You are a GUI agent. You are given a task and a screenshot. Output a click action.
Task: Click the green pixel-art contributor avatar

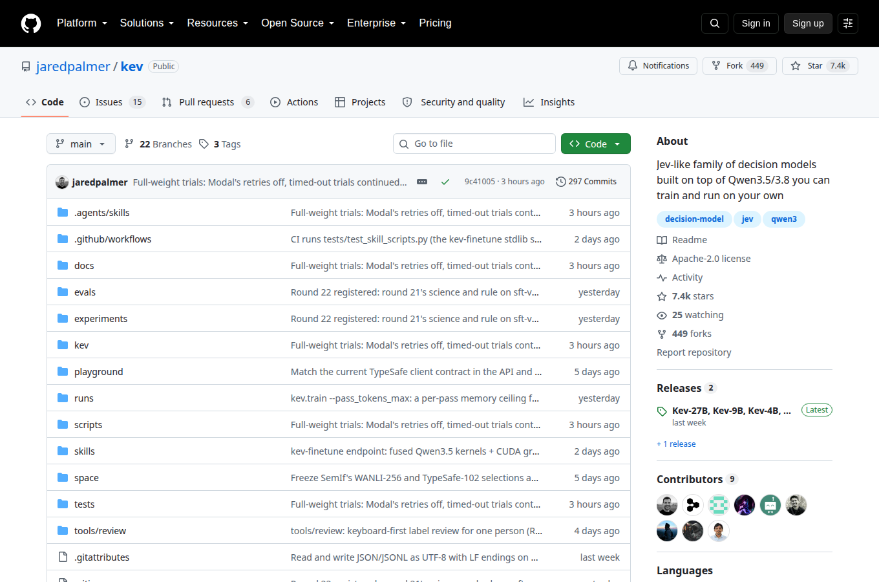(x=719, y=505)
